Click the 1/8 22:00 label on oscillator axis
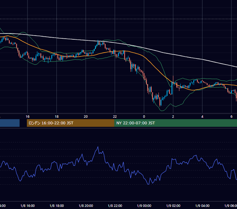Image resolution: width=237 pixels, height=209 pixels. 115,206
